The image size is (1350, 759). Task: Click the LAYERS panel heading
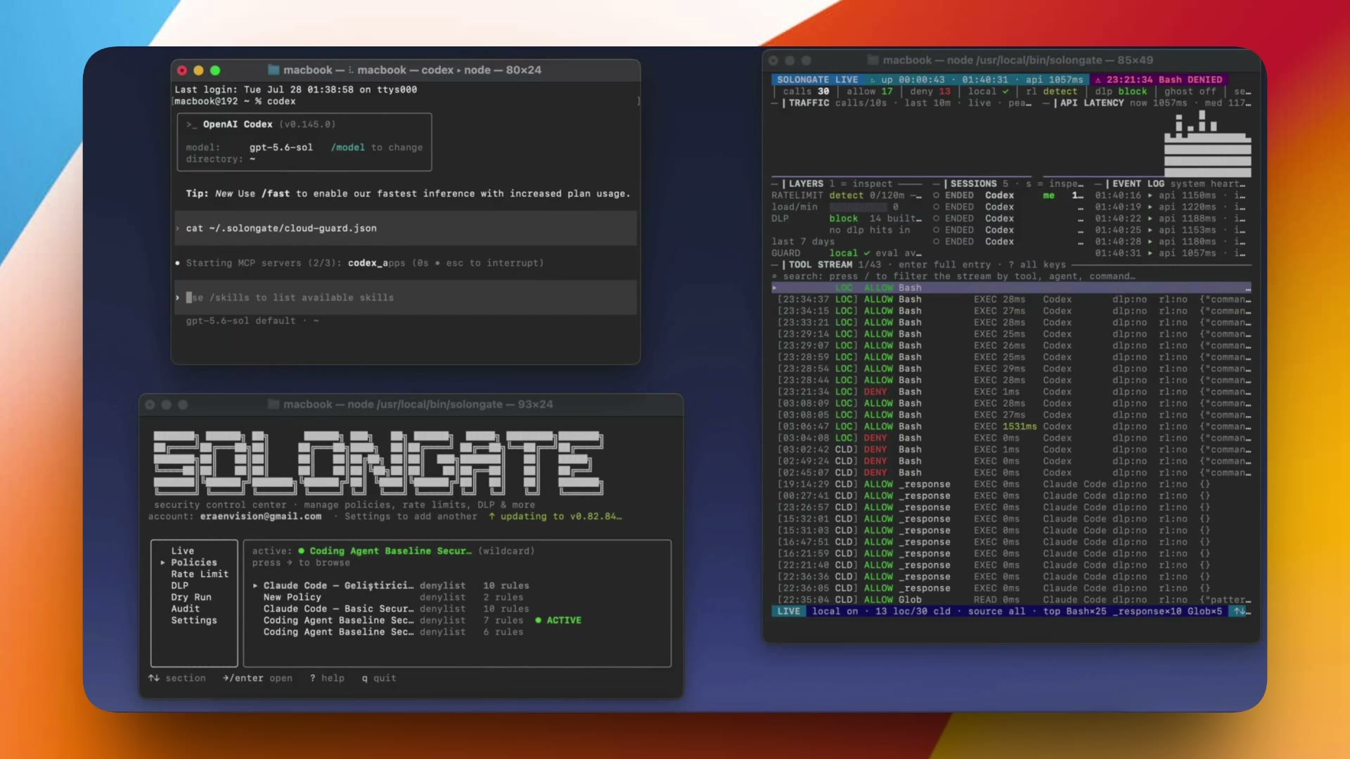click(806, 184)
